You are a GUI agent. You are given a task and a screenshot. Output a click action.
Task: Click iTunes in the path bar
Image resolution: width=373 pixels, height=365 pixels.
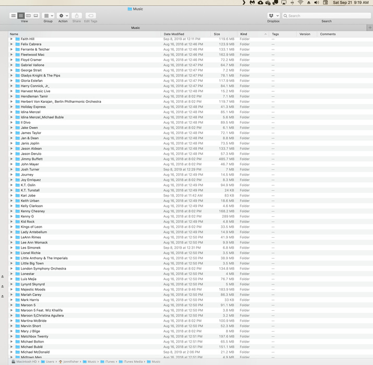[x=107, y=362]
